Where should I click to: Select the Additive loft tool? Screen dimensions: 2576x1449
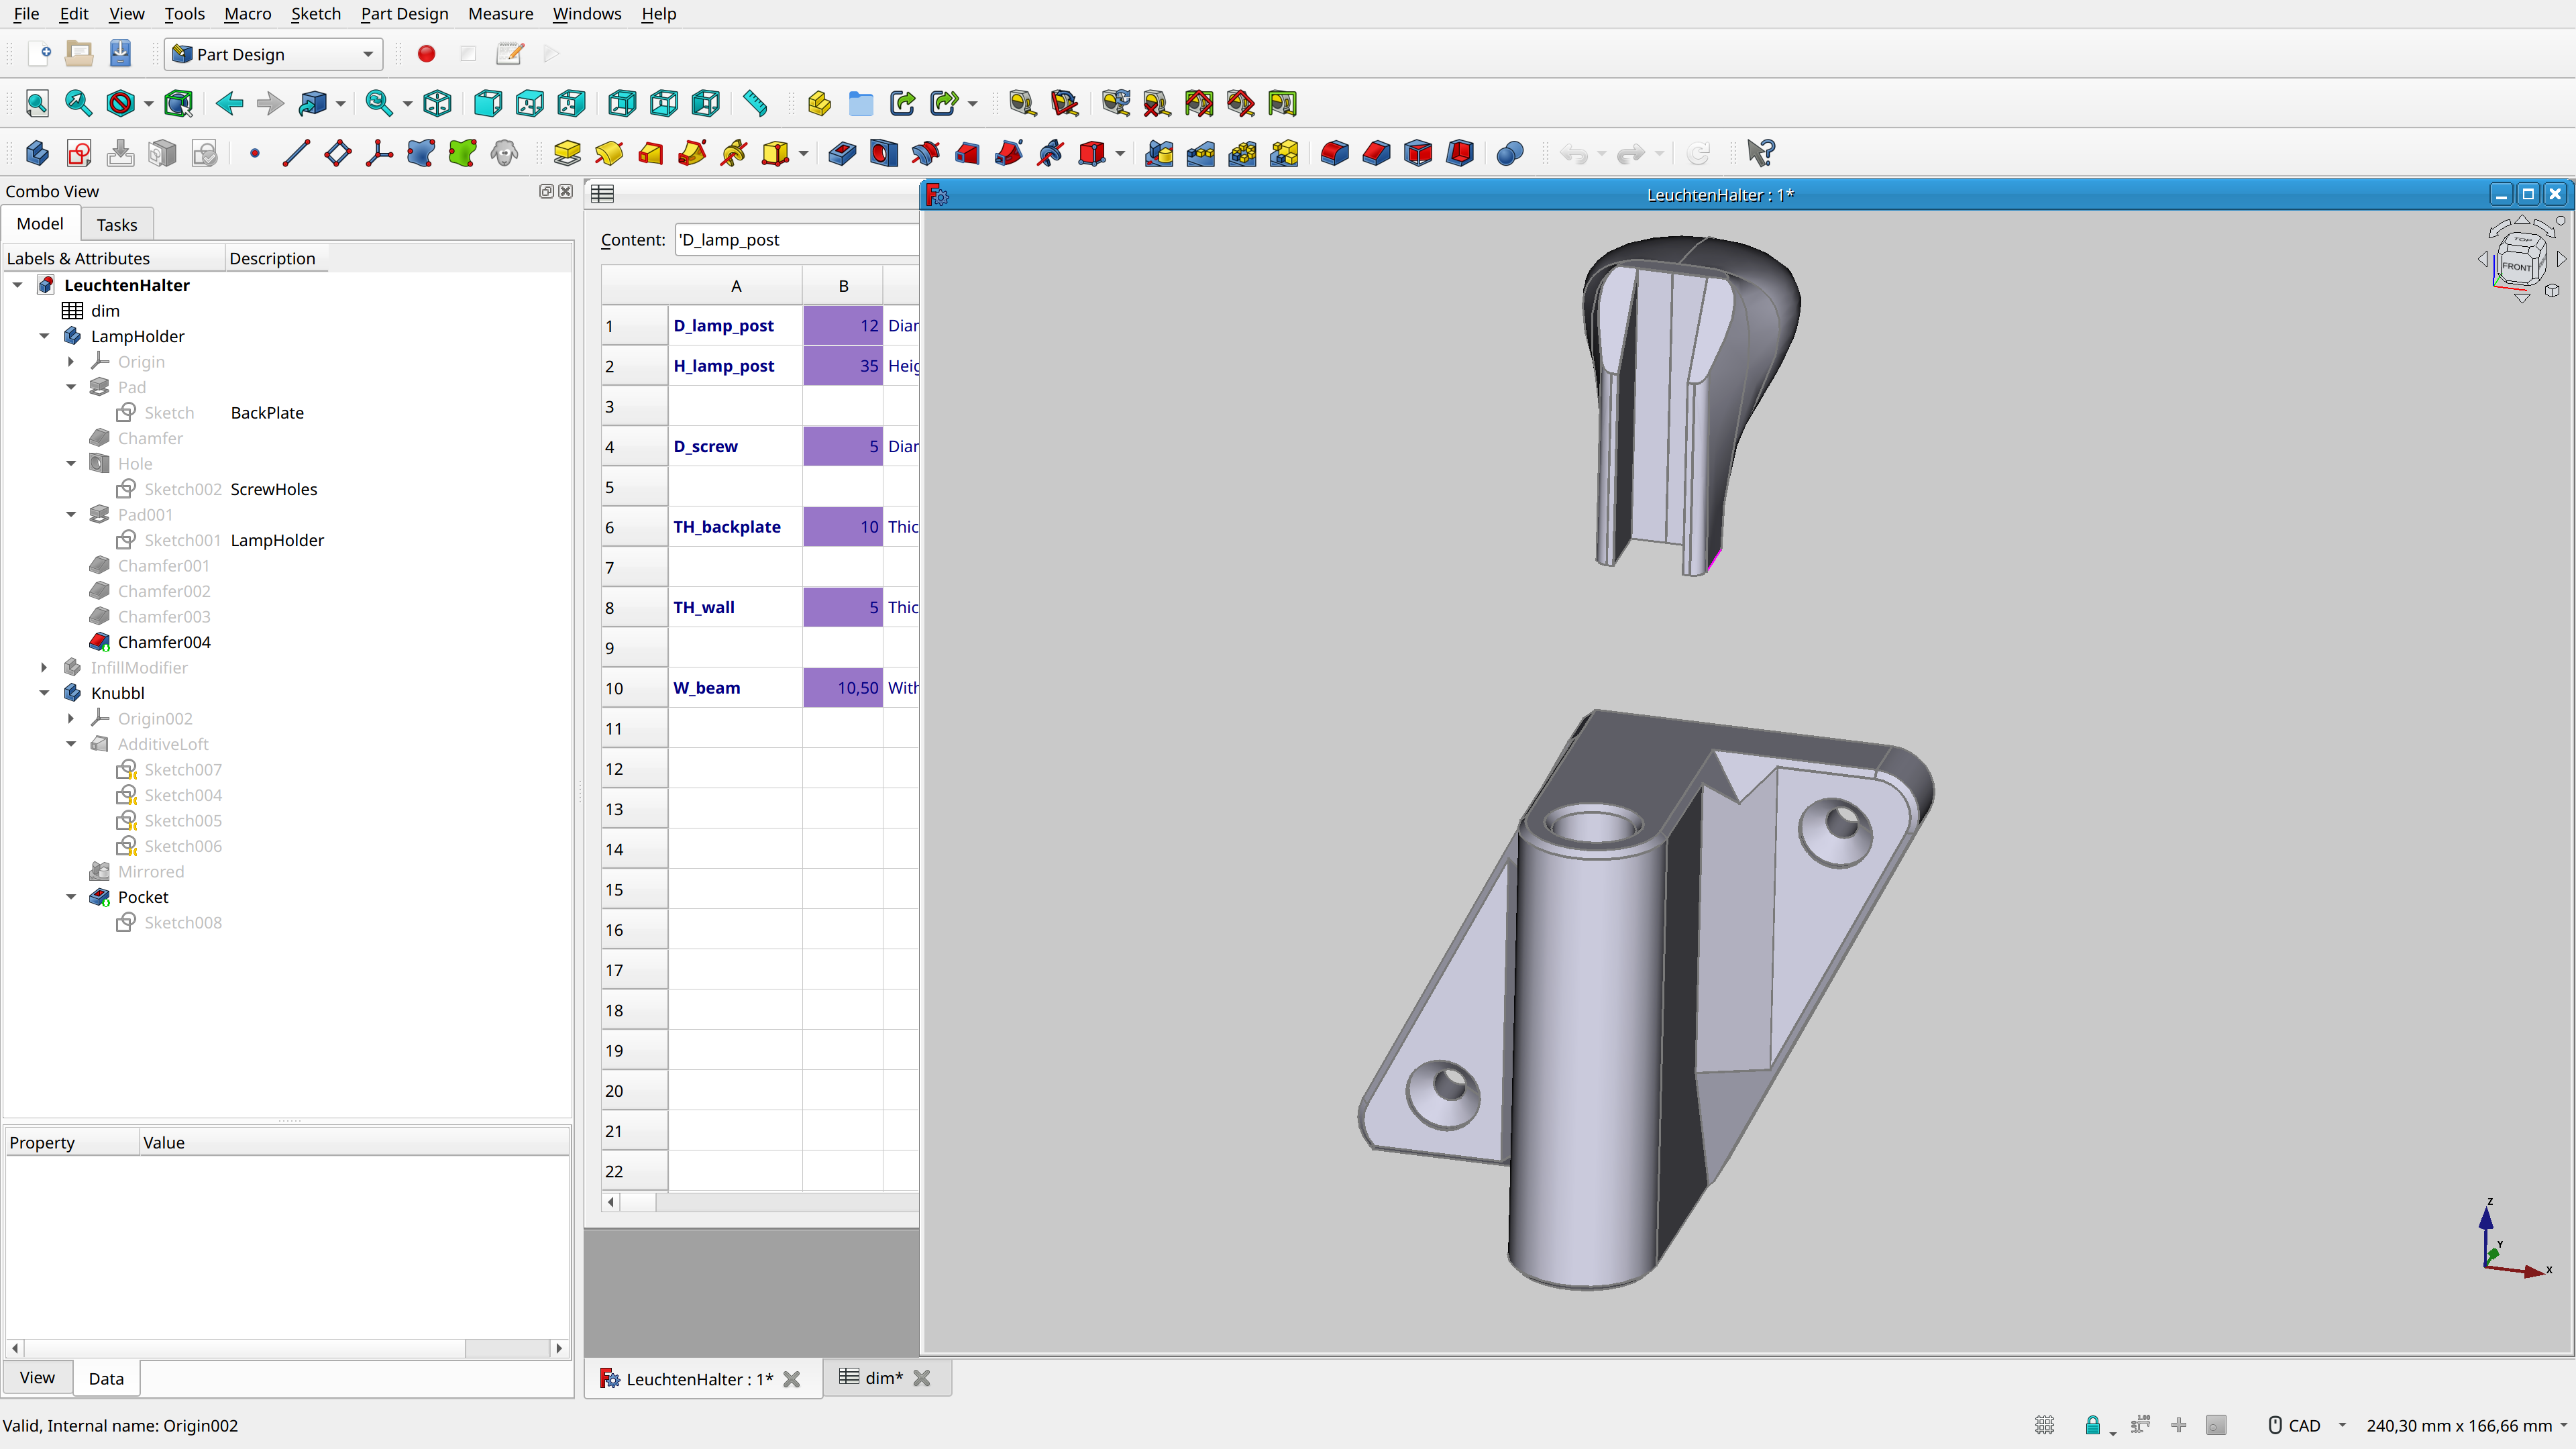click(651, 153)
